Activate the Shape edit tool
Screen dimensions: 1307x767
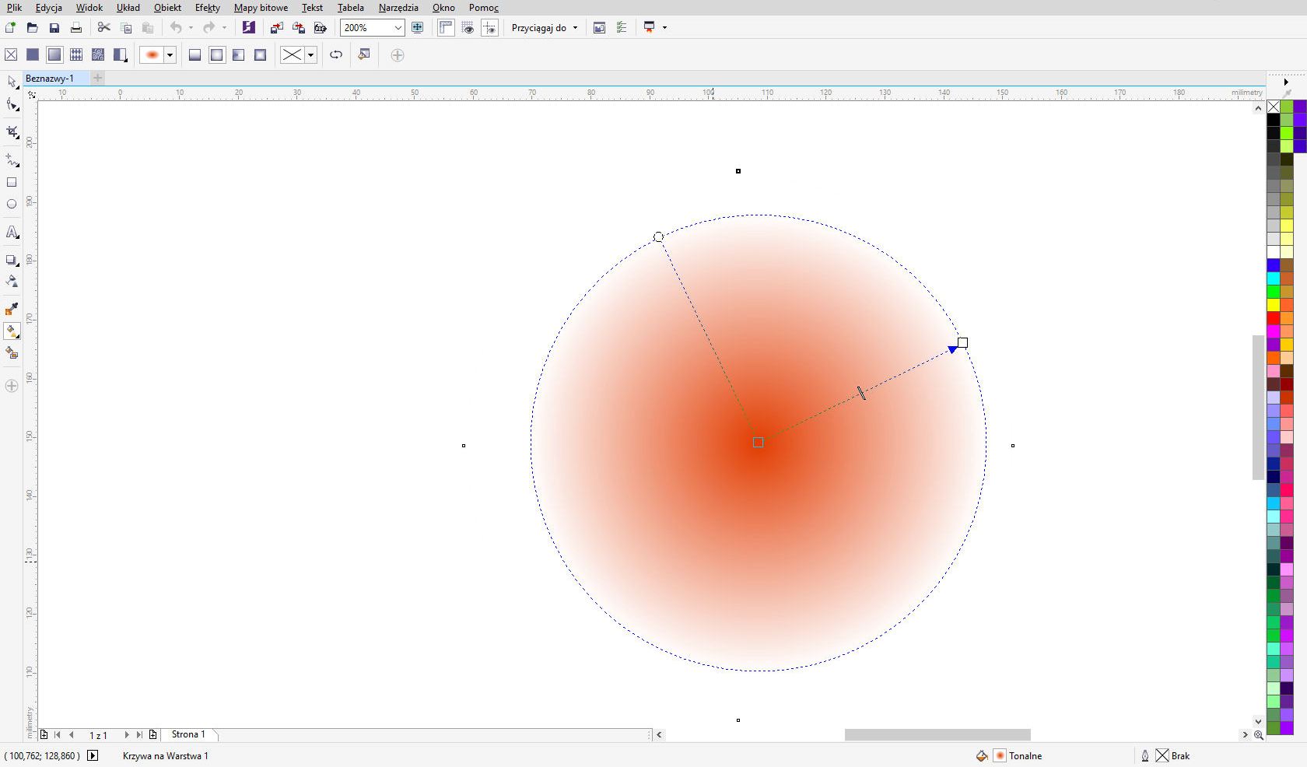12,105
